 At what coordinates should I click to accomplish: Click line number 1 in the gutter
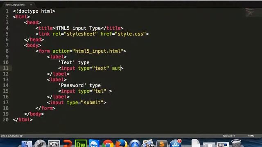(7, 11)
